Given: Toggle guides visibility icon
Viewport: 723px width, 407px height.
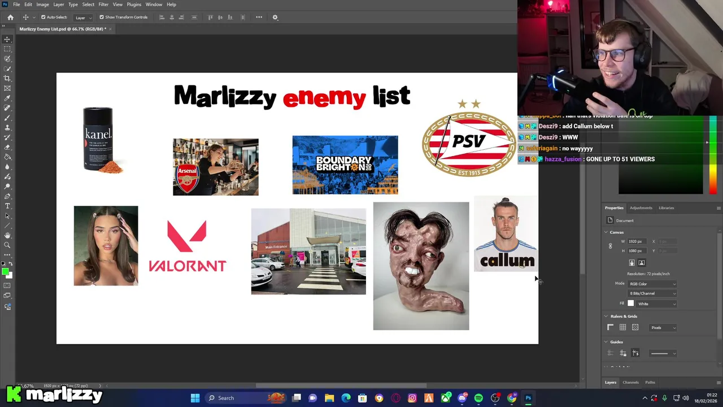Looking at the screenshot, I should point(610,353).
